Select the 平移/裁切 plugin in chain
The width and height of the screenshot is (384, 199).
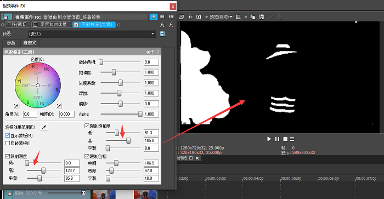(x=16, y=25)
